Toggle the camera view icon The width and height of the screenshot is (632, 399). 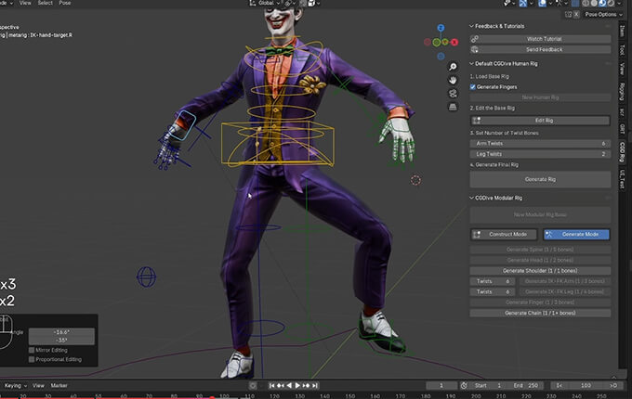(x=452, y=94)
